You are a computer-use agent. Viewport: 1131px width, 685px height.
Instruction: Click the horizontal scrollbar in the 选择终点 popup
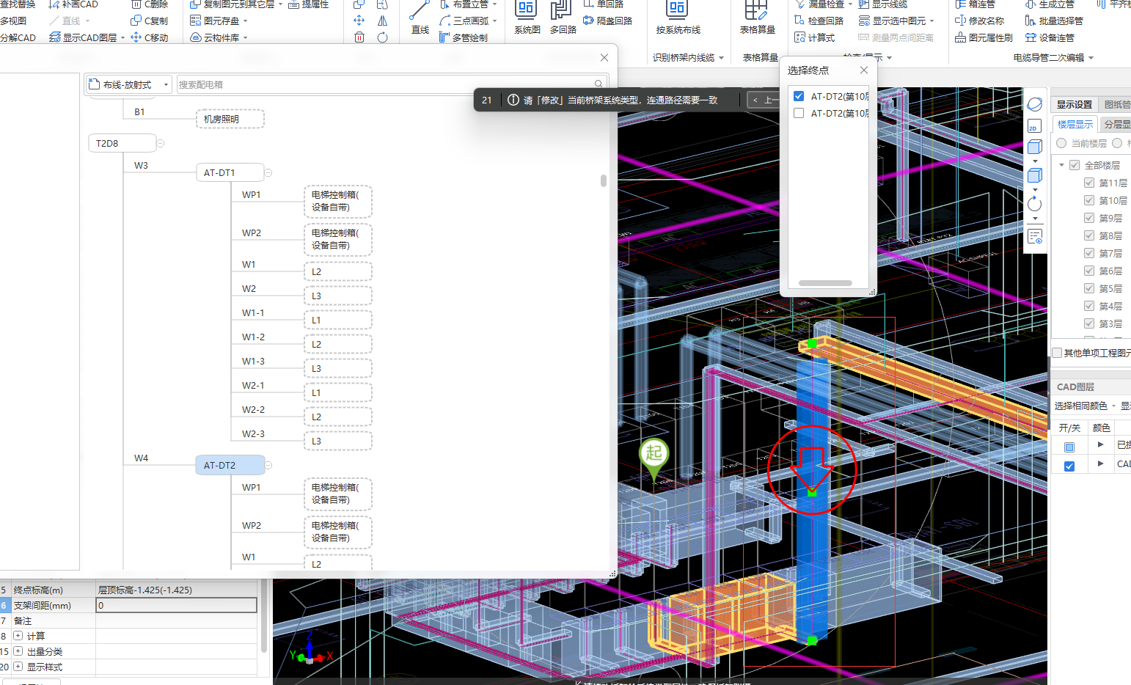[825, 283]
